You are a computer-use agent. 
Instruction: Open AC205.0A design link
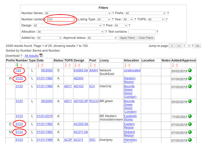[x=81, y=124]
